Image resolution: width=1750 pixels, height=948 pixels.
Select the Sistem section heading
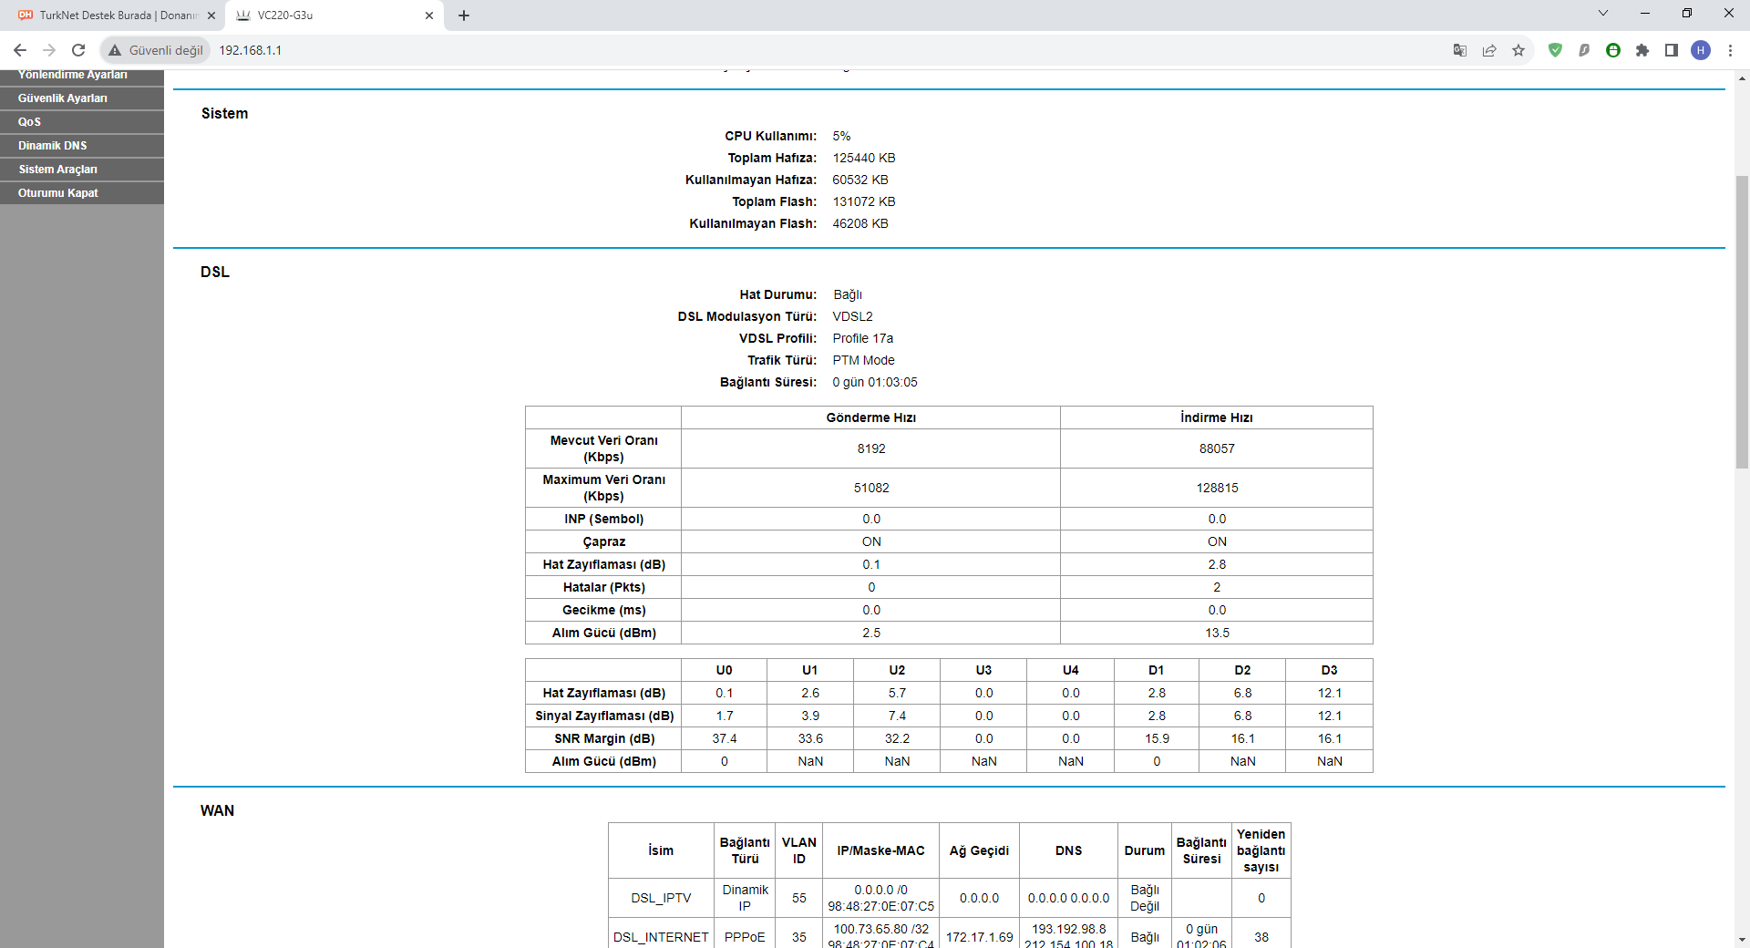pyautogui.click(x=224, y=113)
